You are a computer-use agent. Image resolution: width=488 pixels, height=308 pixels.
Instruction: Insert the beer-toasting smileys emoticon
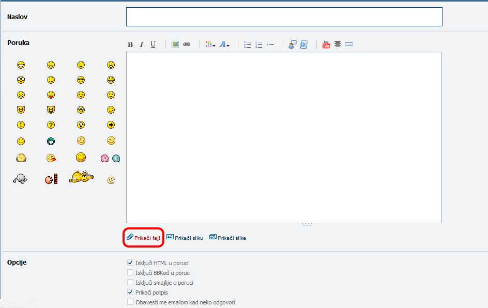pos(81,177)
